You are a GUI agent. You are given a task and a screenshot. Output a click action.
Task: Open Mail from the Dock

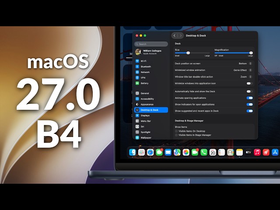(x=168, y=152)
